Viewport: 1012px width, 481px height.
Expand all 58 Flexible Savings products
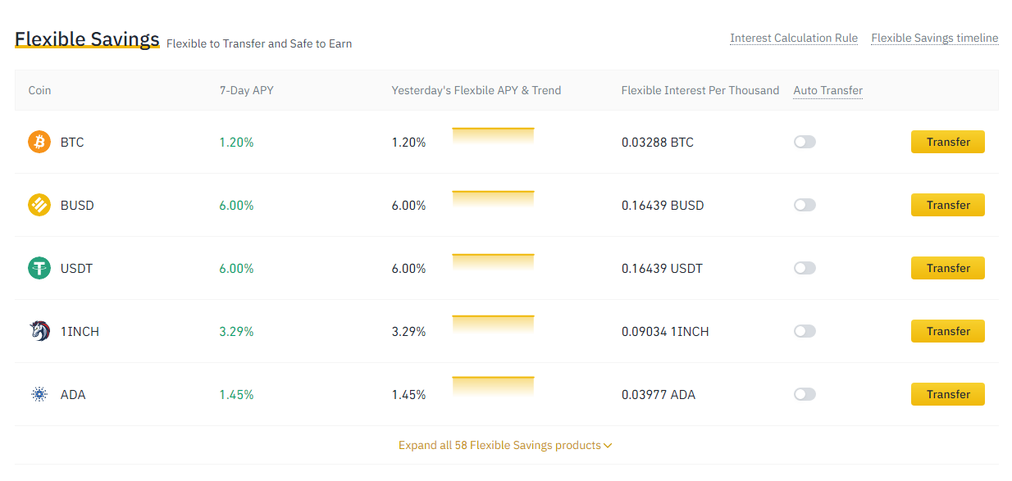pos(505,445)
